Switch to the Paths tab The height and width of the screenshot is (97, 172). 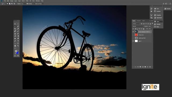point(144,21)
